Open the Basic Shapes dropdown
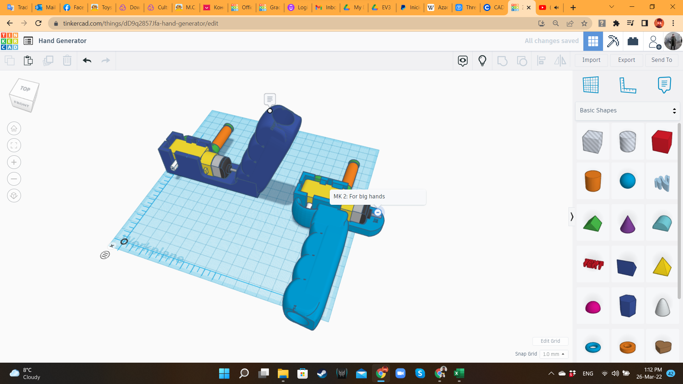Screen dimensions: 683x384 point(628,111)
